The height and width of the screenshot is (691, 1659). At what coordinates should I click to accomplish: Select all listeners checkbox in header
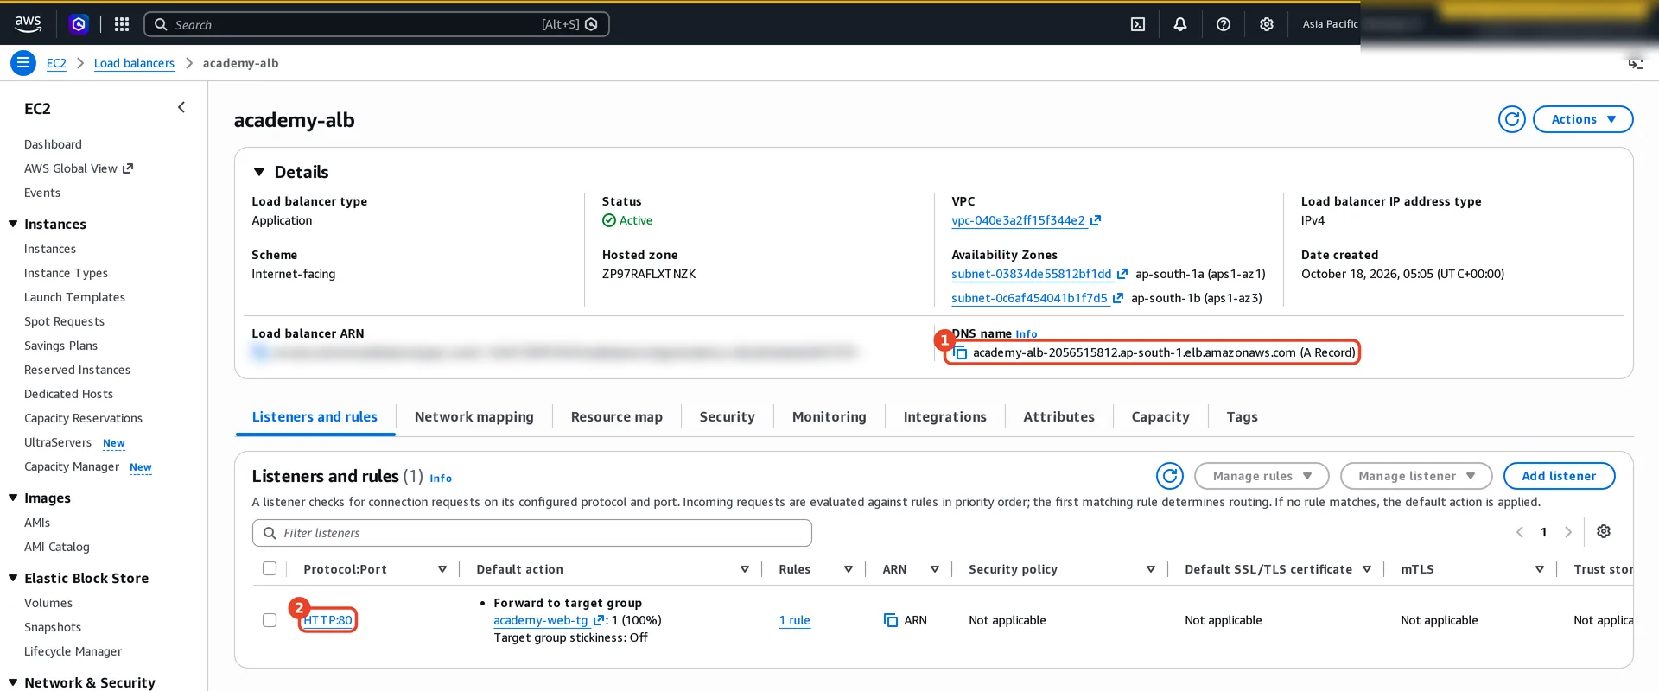coord(270,568)
